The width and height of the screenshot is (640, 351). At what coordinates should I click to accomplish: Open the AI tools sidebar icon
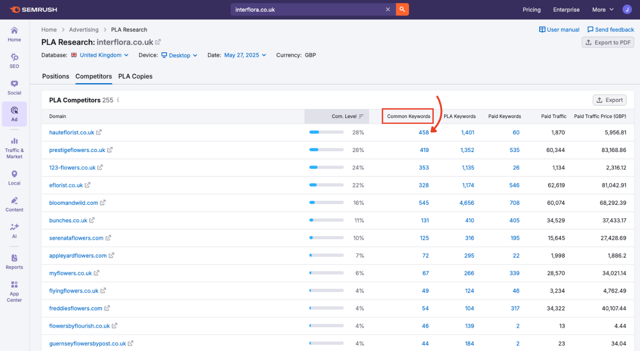[x=14, y=231]
